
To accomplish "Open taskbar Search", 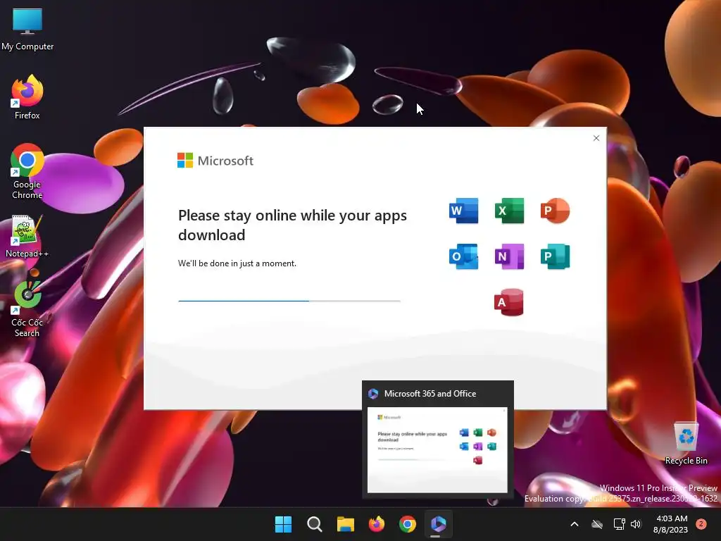I will click(x=315, y=524).
